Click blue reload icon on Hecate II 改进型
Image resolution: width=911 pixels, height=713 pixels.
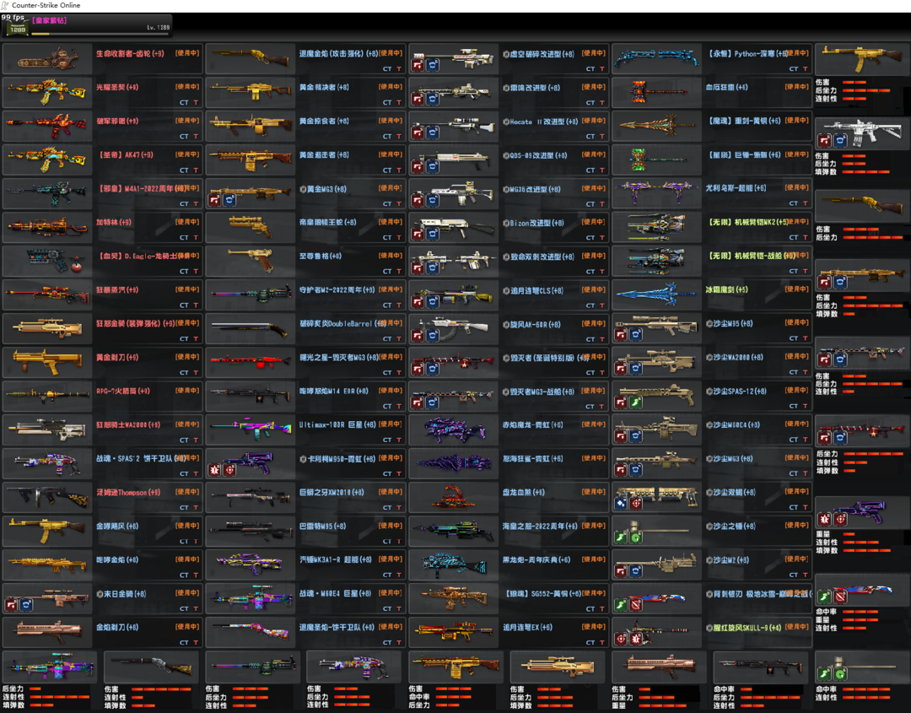pyautogui.click(x=432, y=132)
